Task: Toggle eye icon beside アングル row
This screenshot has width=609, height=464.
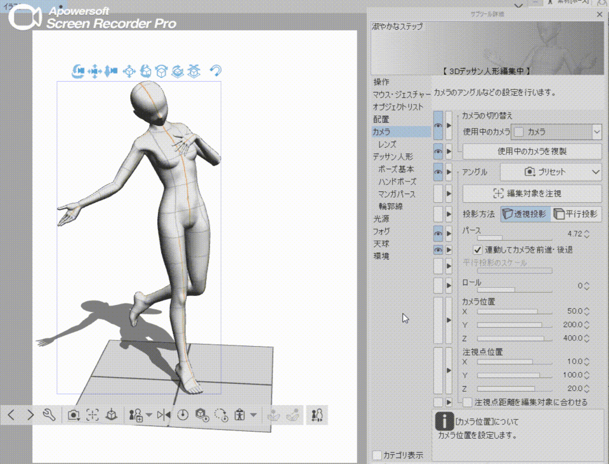Action: [x=438, y=172]
